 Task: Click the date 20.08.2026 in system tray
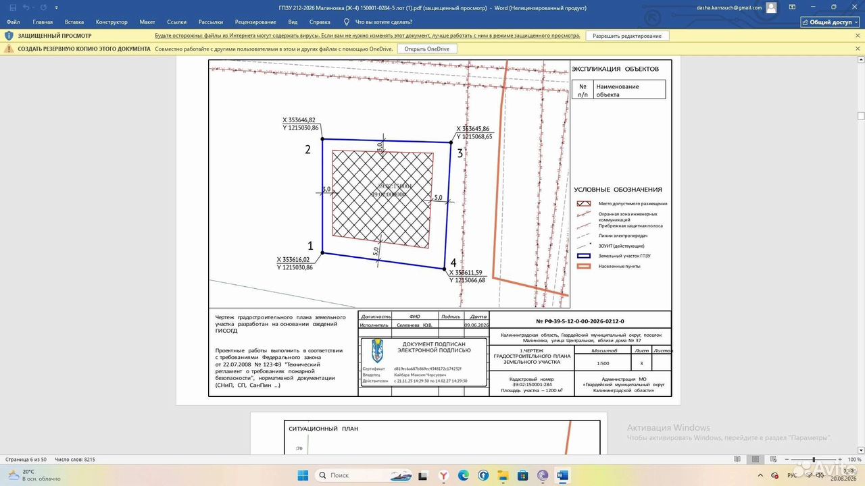(845, 479)
